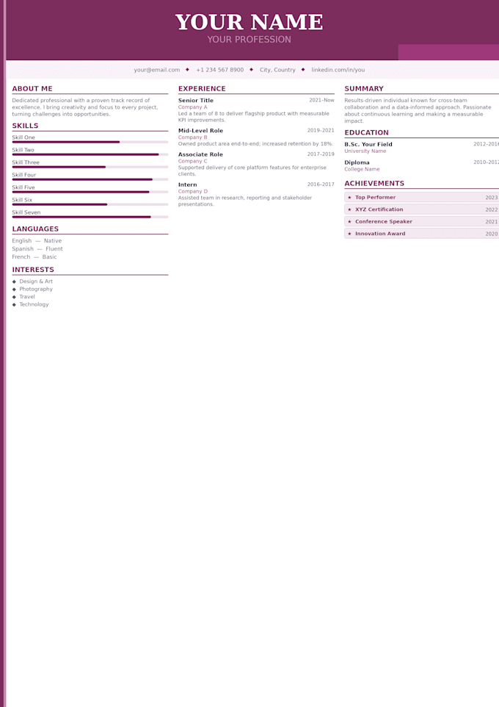Image resolution: width=499 pixels, height=707 pixels.
Task: Click the College Name text
Action: click(362, 170)
